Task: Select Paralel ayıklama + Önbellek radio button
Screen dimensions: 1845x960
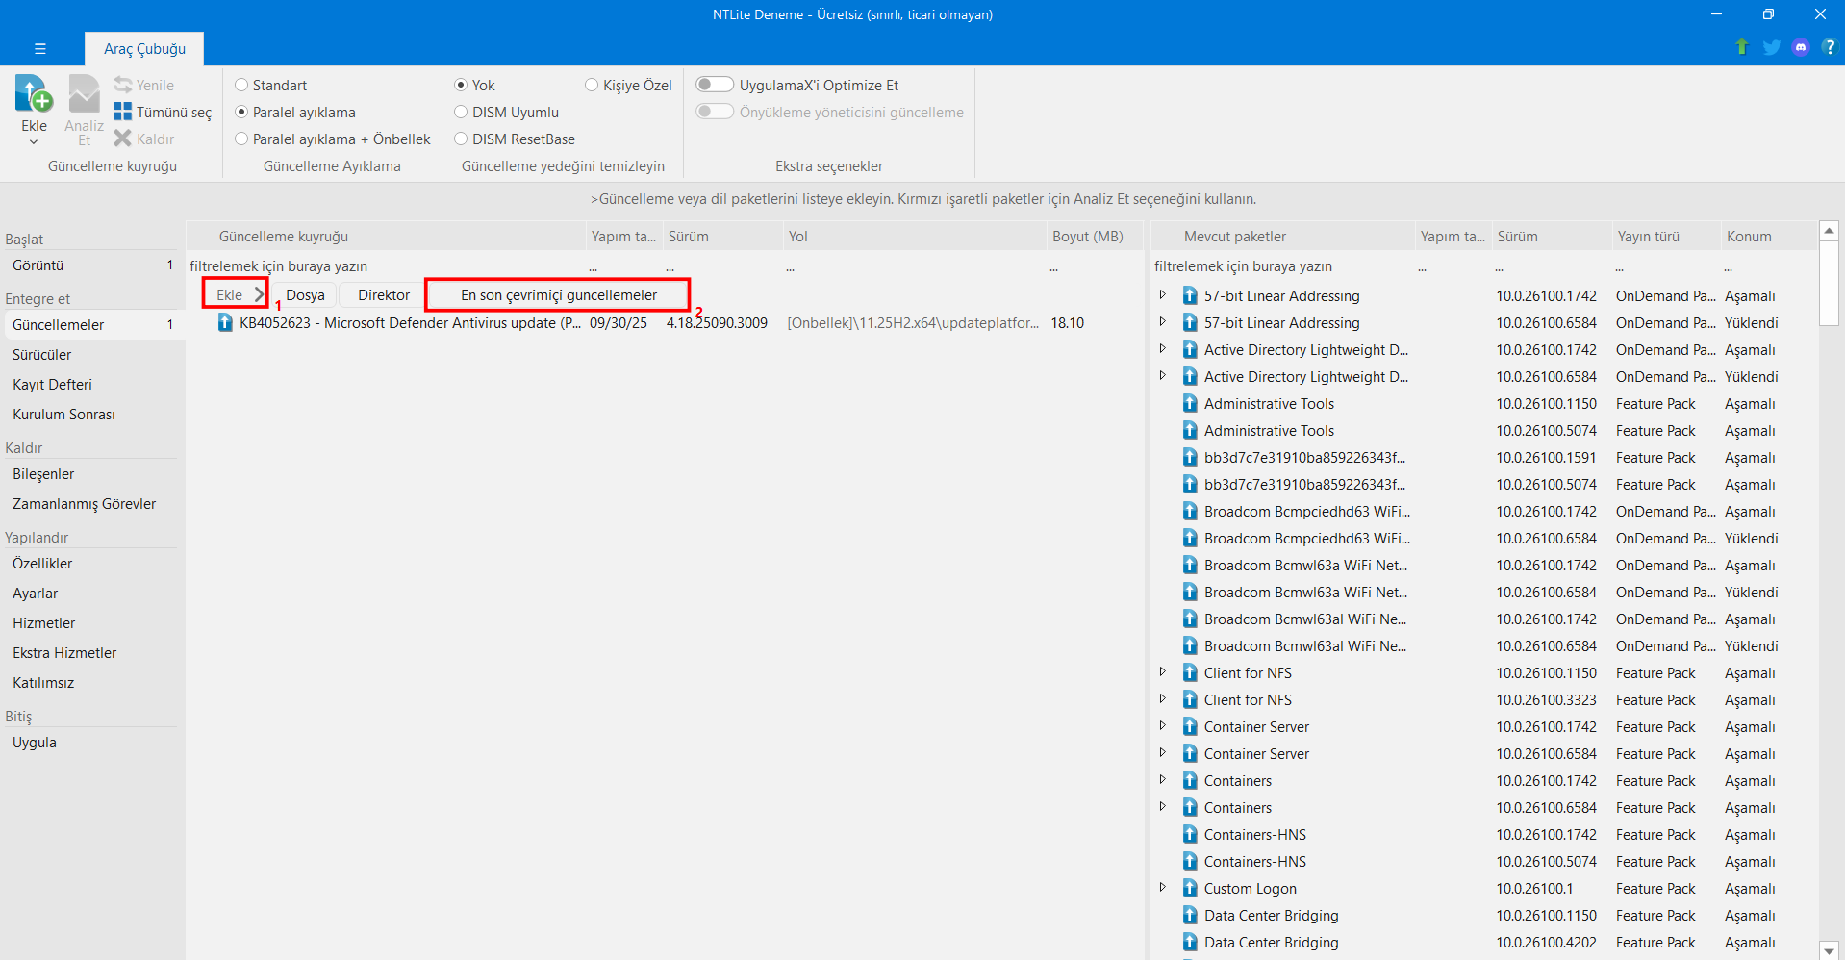Action: point(241,139)
